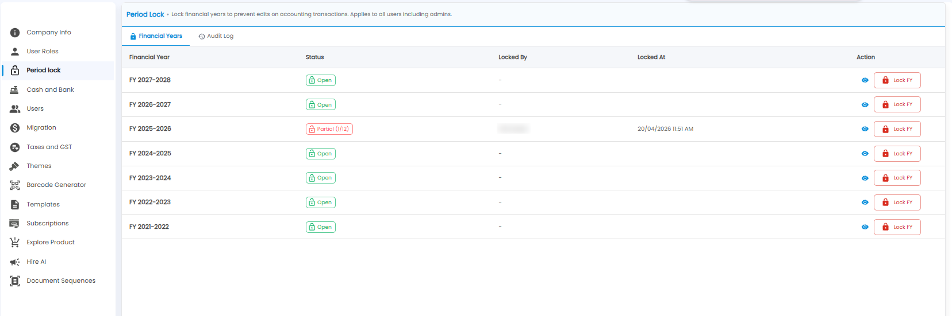The image size is (952, 316).
Task: View details via eye icon for FY 2027-2028
Action: (x=865, y=80)
